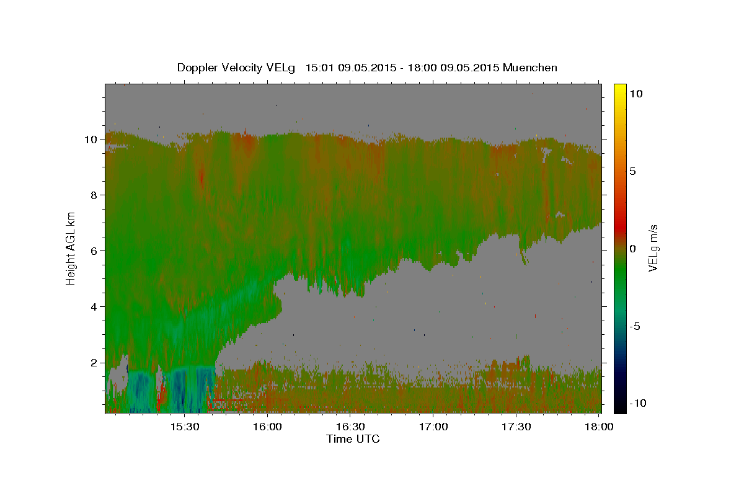The image size is (744, 496).
Task: Click the 'Height AGL km' axis label
Action: 71,248
